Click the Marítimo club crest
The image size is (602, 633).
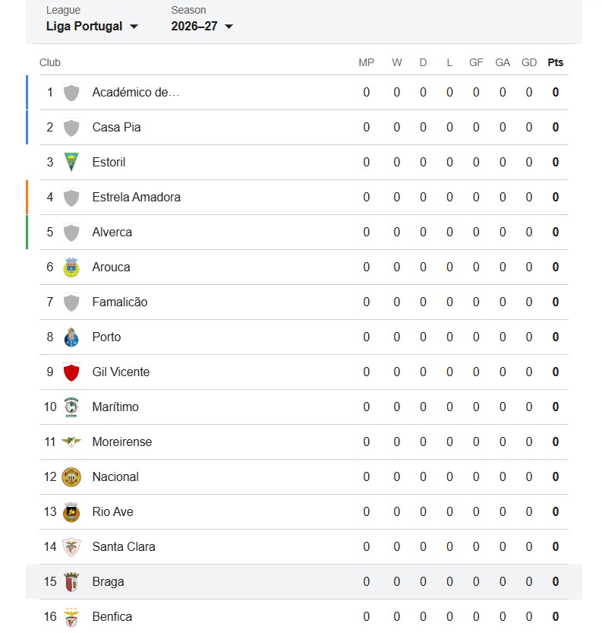click(71, 407)
